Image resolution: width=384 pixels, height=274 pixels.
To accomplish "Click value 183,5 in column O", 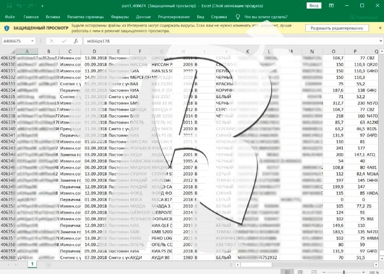I will tap(334, 232).
